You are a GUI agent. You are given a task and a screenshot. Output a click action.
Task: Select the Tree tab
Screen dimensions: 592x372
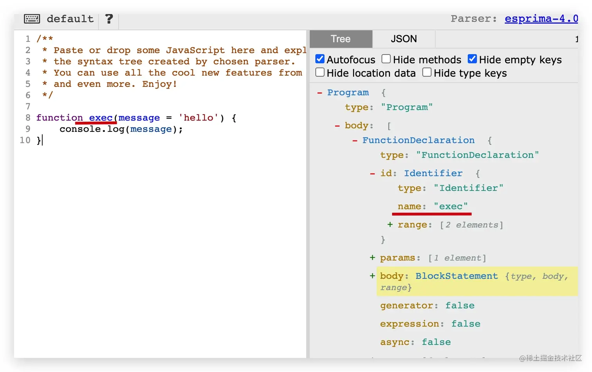tap(341, 39)
